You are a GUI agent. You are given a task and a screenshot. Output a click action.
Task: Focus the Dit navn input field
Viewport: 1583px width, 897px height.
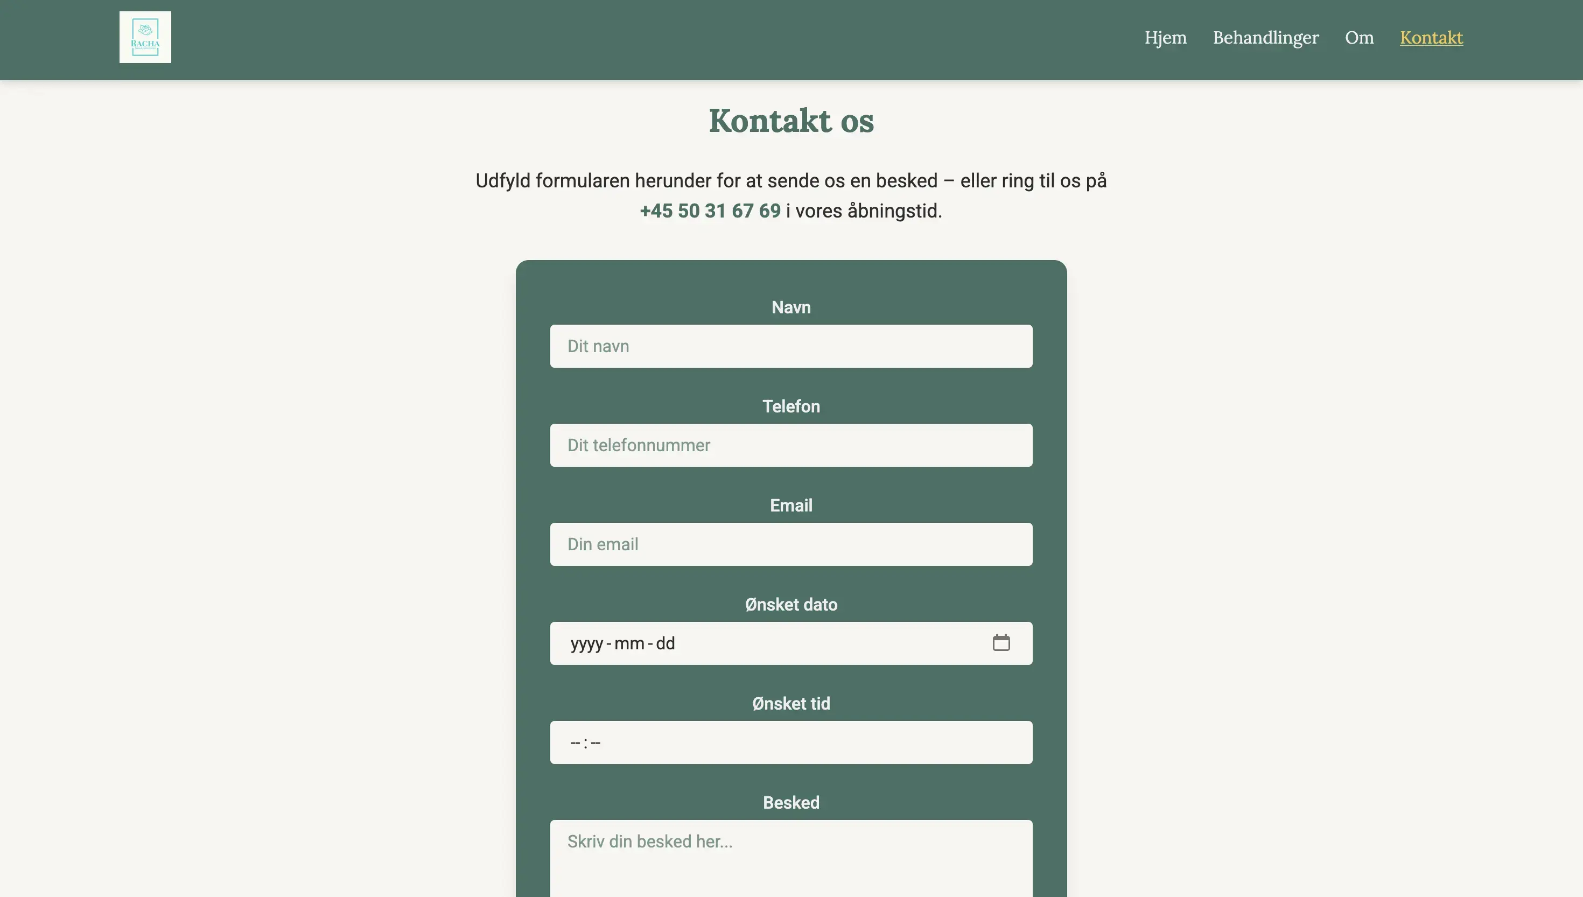tap(791, 346)
